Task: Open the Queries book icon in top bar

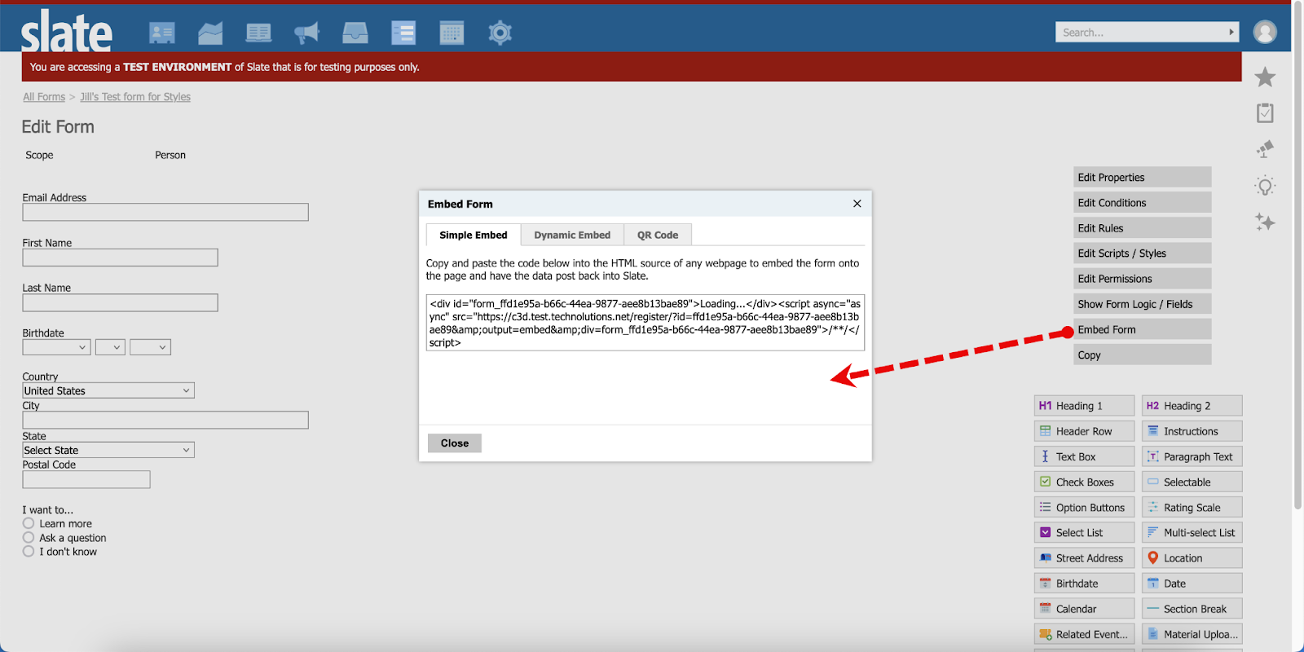Action: 258,33
